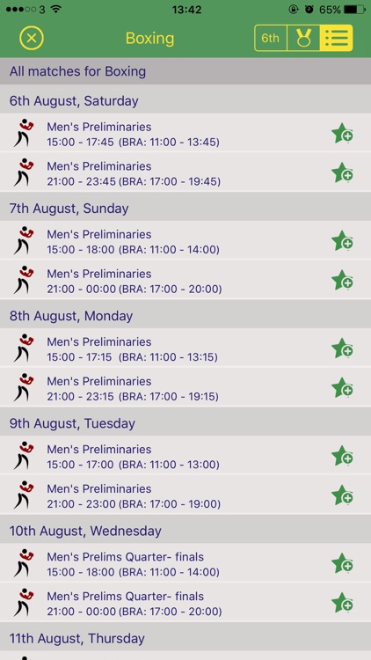371x660 pixels.
Task: Add 10th August 15:00 Quarter-finals to favorites
Action: pos(342,563)
